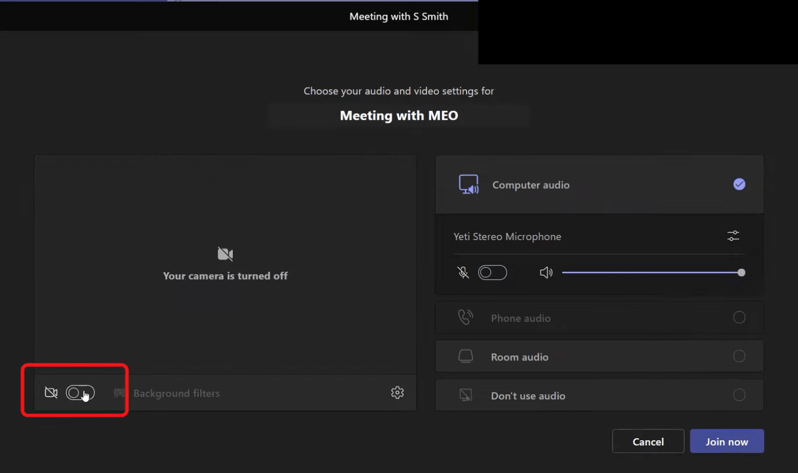Click the Computer audio monitor icon
Viewport: 798px width, 473px height.
468,185
